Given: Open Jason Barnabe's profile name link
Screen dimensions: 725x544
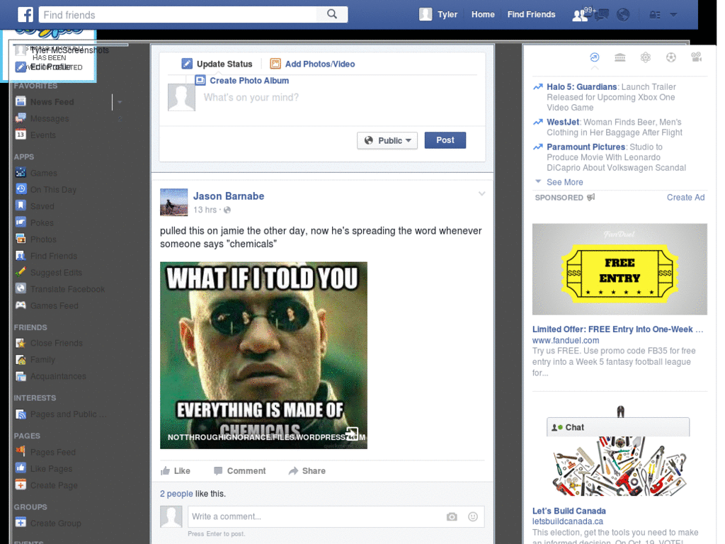Looking at the screenshot, I should [x=229, y=196].
